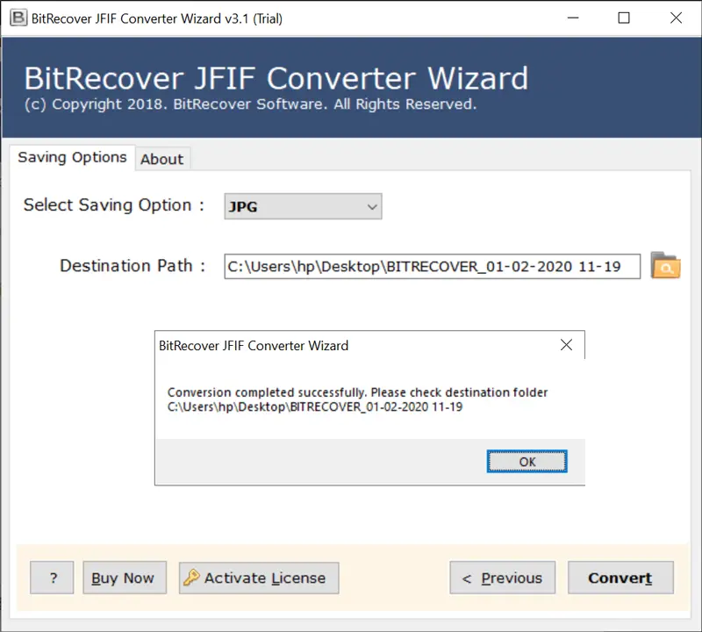Click the BitRecover JFIF Converter Wizard banner heading
702x632 pixels.
[276, 79]
